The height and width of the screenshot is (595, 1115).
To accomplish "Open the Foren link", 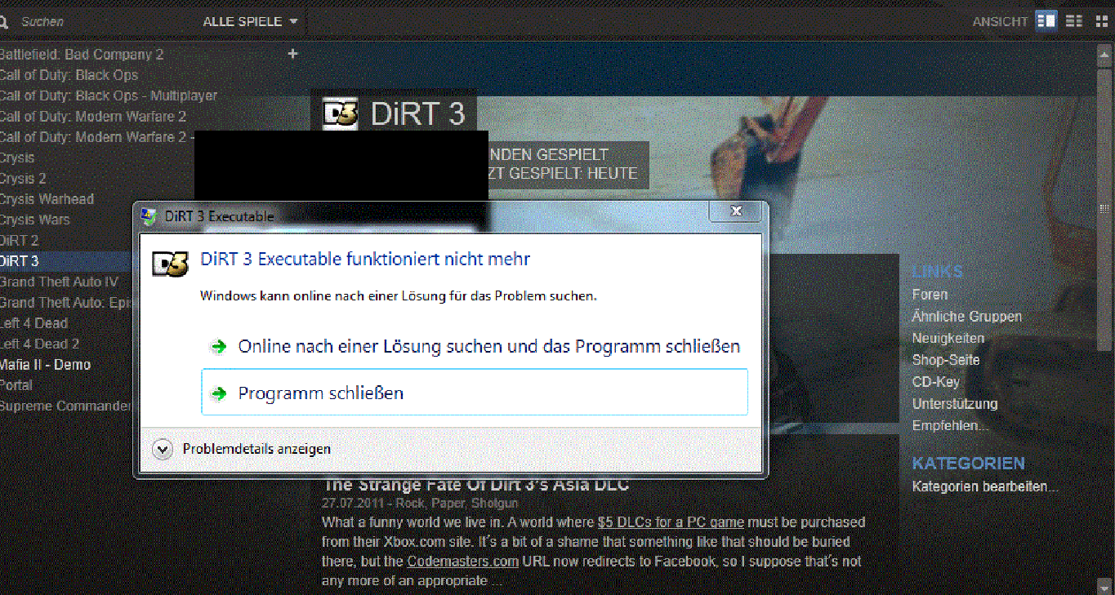I will click(930, 295).
